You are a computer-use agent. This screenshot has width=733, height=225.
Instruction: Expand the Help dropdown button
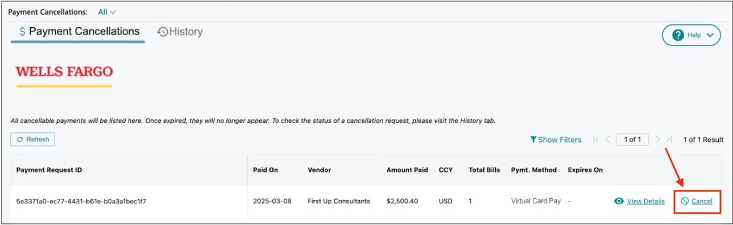tap(691, 35)
